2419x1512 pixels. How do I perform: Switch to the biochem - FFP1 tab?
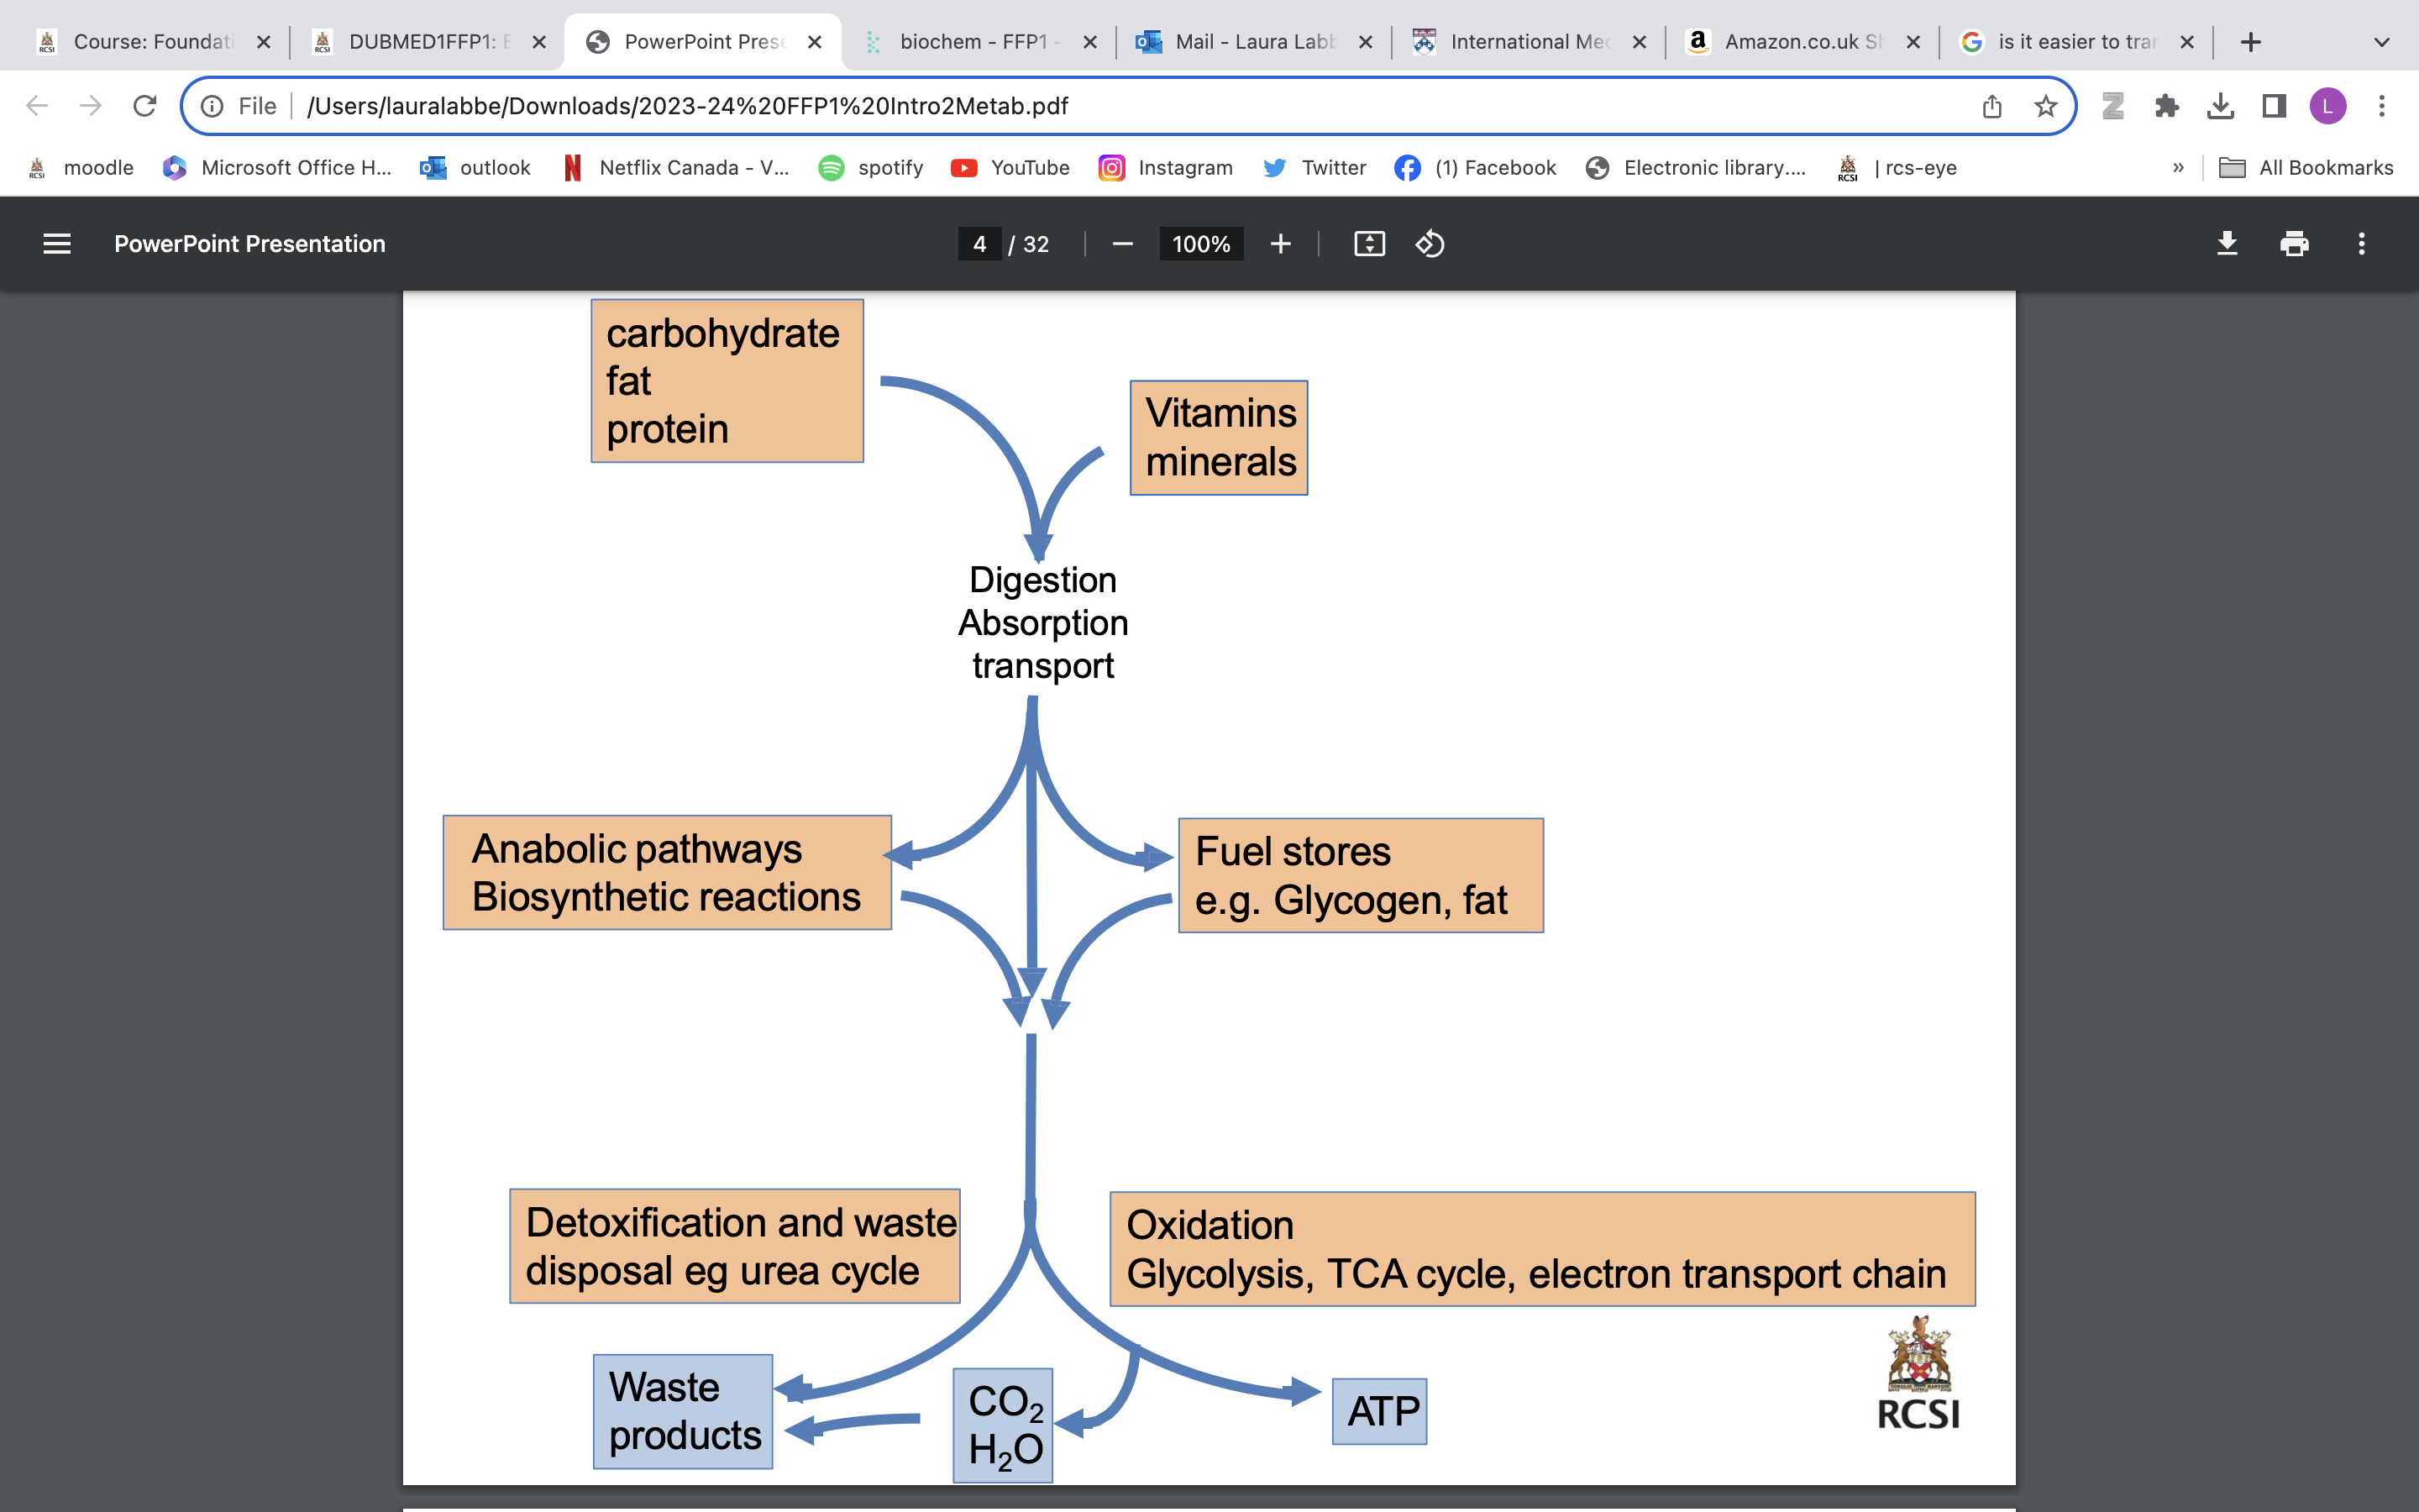point(966,41)
